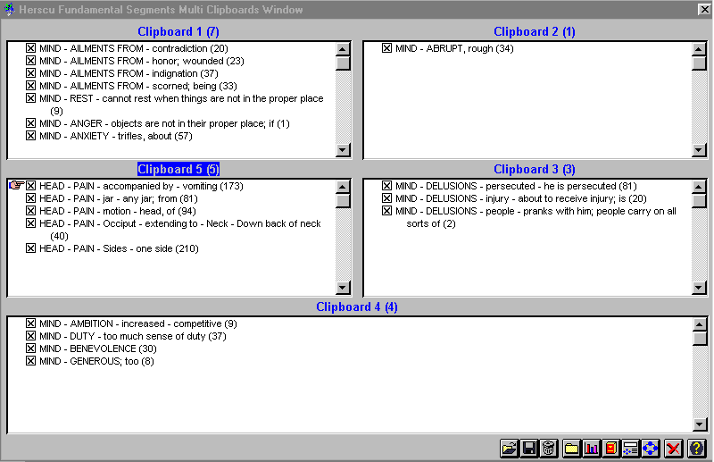This screenshot has width=714, height=462.
Task: Select the 'Clipboard 1 (7)' heading
Action: click(178, 31)
